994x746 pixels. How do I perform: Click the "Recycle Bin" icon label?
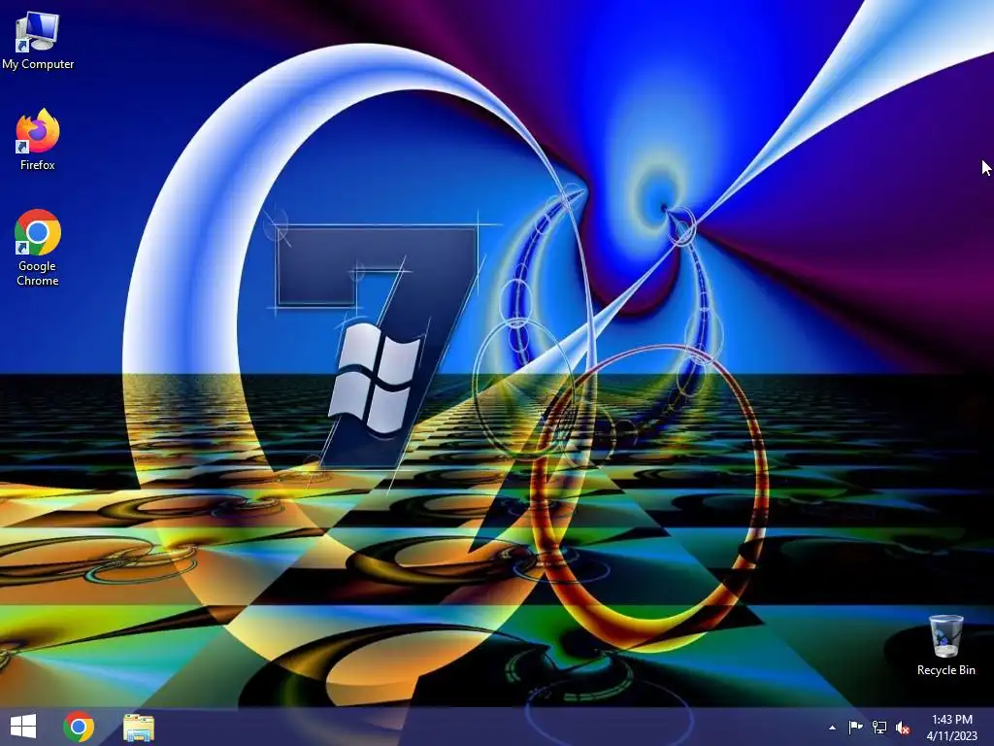point(945,670)
